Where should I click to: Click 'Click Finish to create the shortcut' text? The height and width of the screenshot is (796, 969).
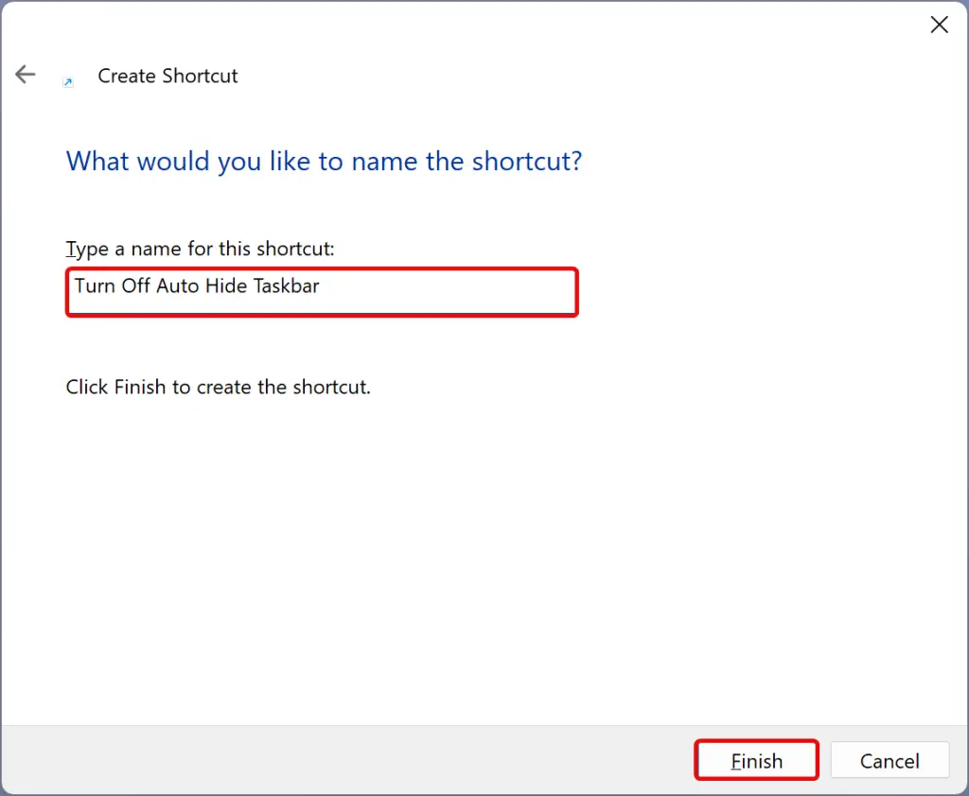click(x=218, y=387)
